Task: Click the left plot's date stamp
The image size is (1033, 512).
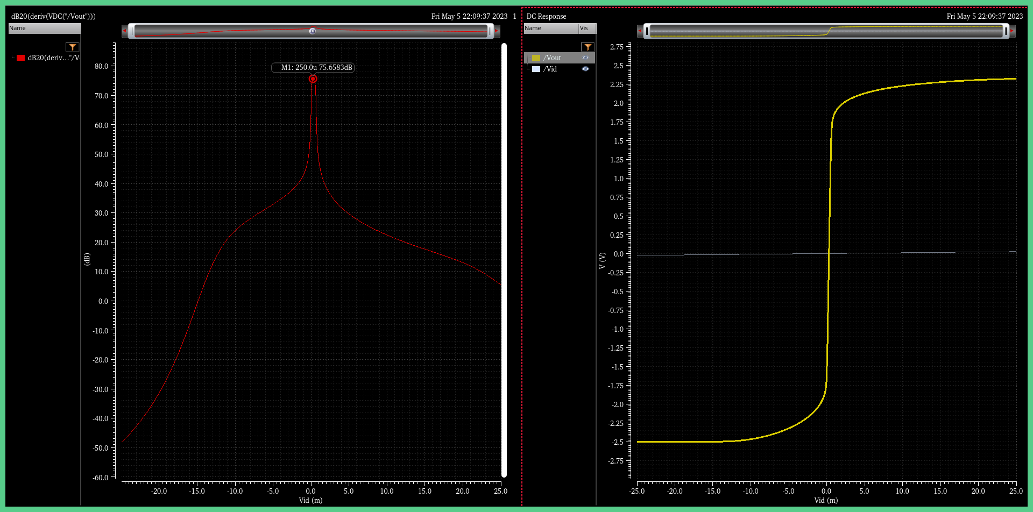Action: click(469, 16)
